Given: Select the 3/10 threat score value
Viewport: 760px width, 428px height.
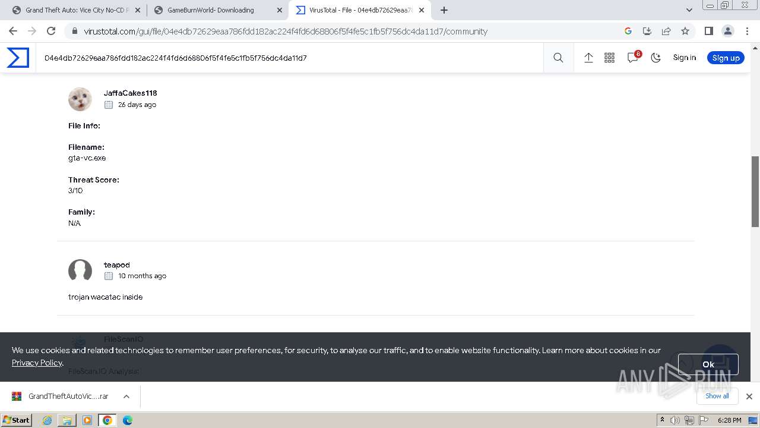Looking at the screenshot, I should (x=75, y=191).
